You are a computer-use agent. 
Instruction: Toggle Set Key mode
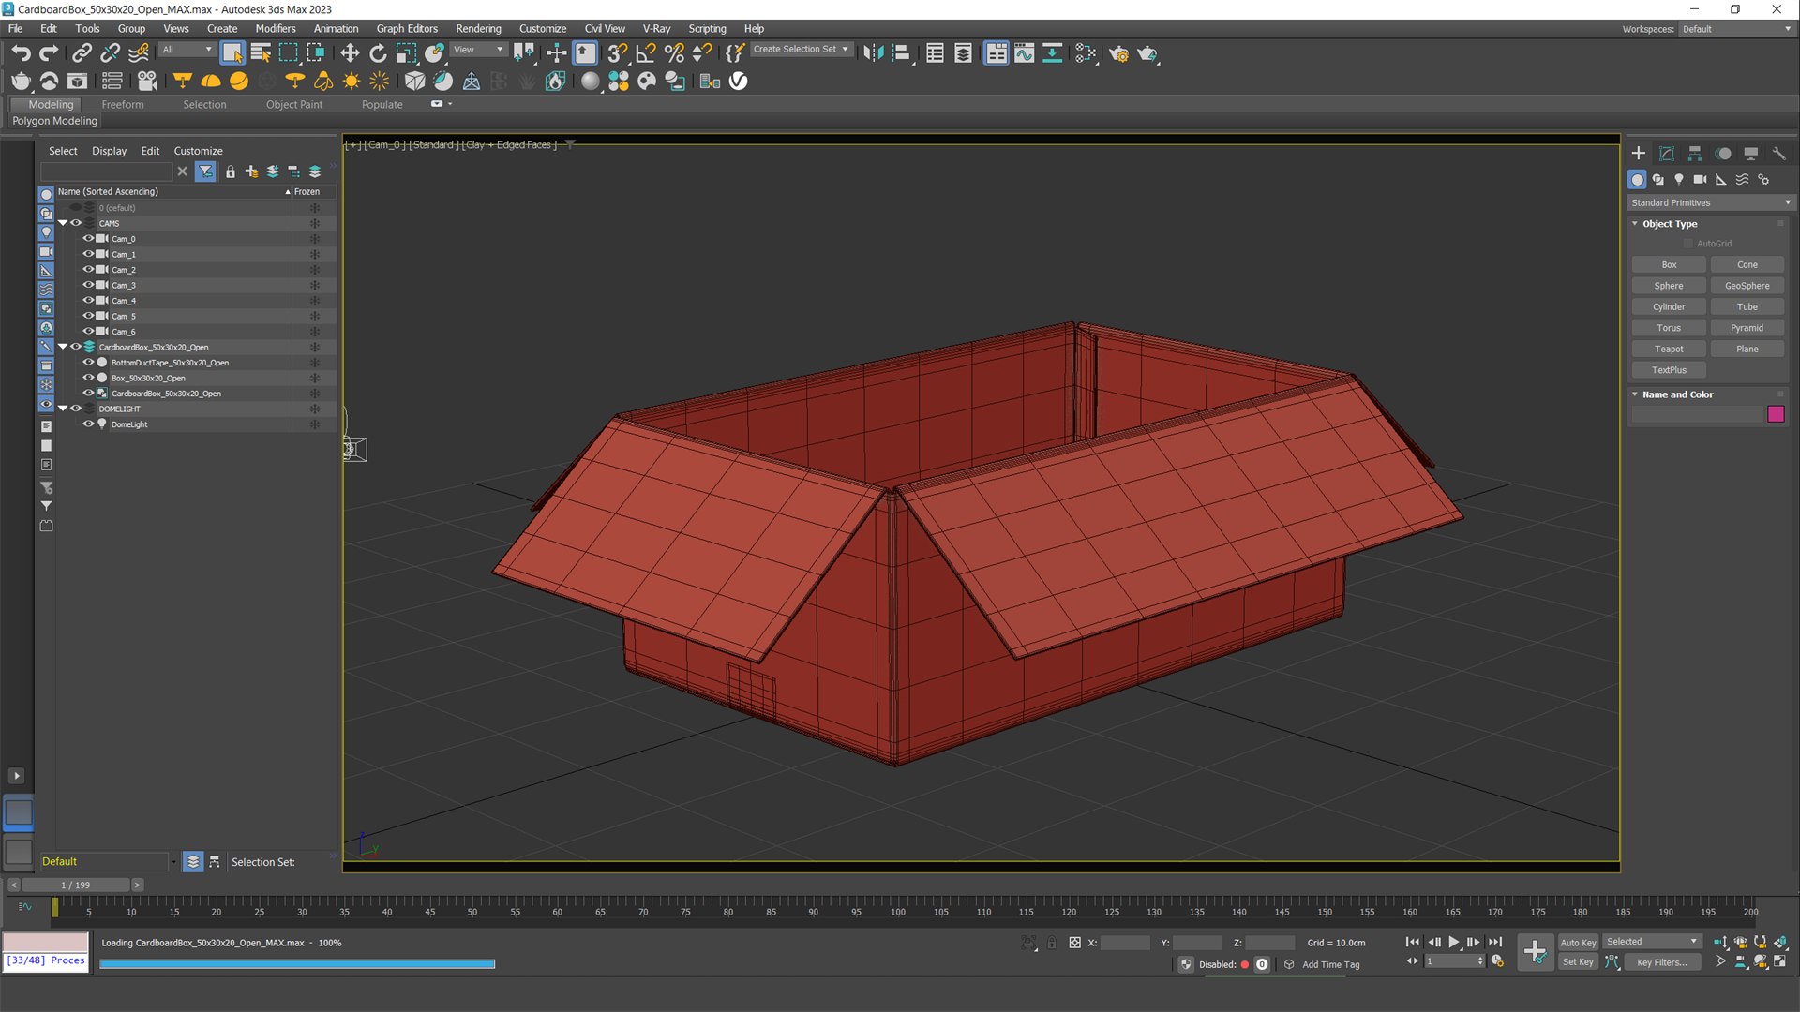pyautogui.click(x=1578, y=962)
